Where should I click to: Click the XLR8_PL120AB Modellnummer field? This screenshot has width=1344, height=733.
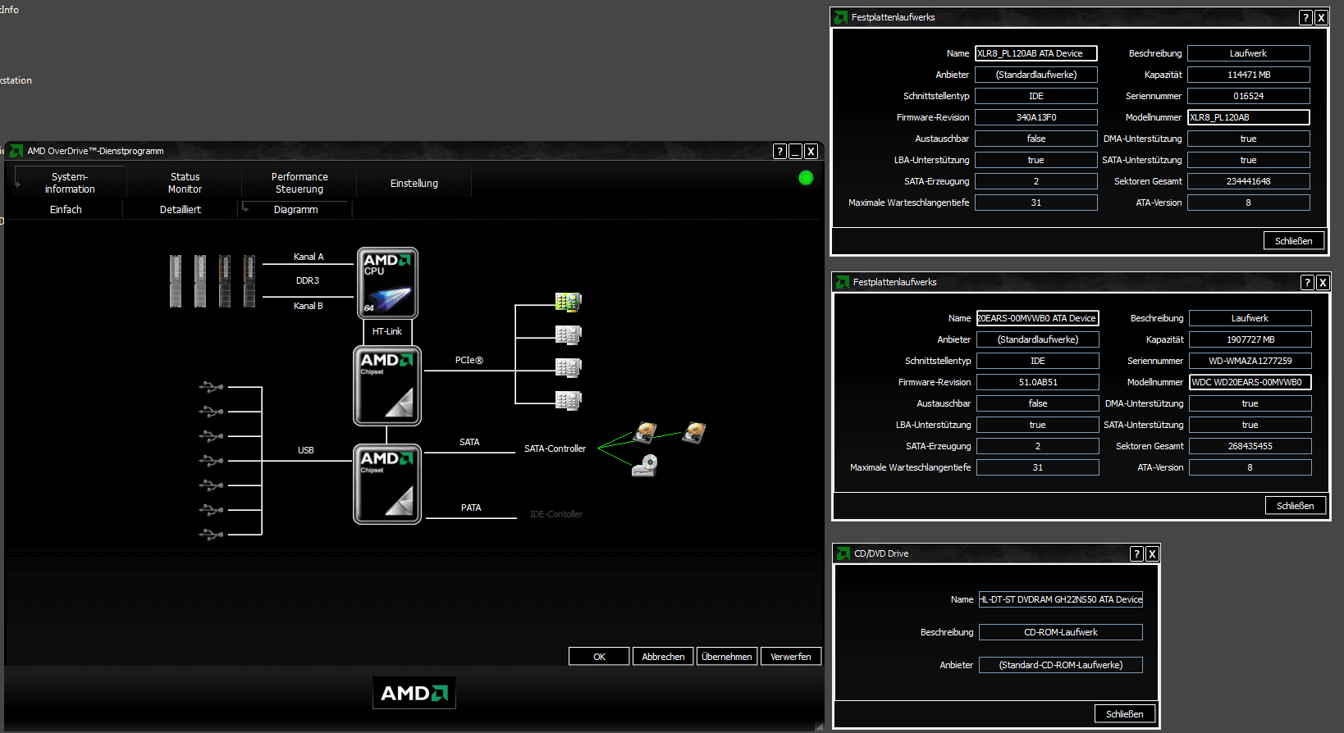pos(1249,117)
